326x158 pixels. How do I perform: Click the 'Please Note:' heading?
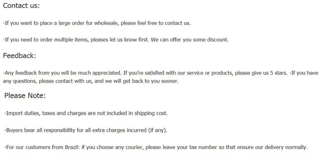click(25, 96)
